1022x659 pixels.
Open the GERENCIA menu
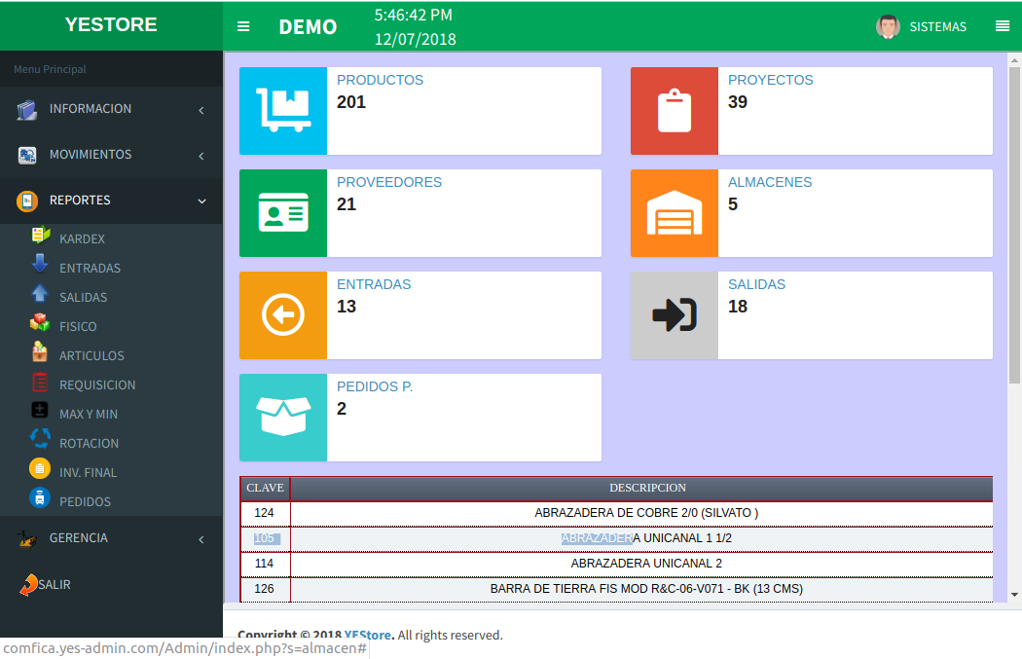pyautogui.click(x=77, y=537)
